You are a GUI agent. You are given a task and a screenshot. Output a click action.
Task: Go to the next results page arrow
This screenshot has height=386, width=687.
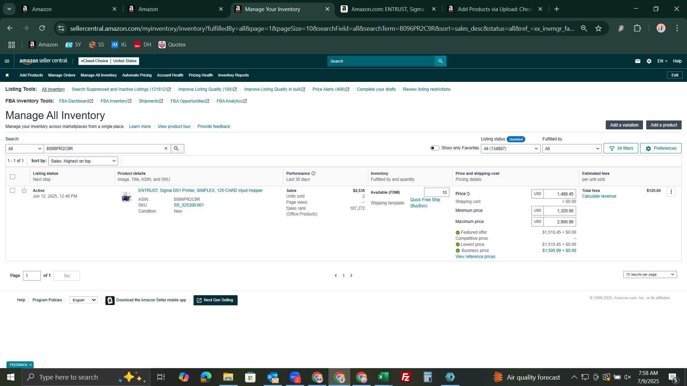tap(351, 276)
